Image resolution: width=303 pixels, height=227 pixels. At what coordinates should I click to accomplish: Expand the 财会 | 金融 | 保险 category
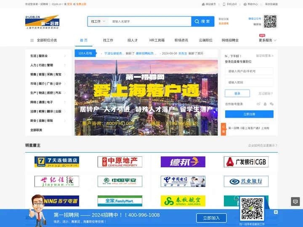click(48, 121)
